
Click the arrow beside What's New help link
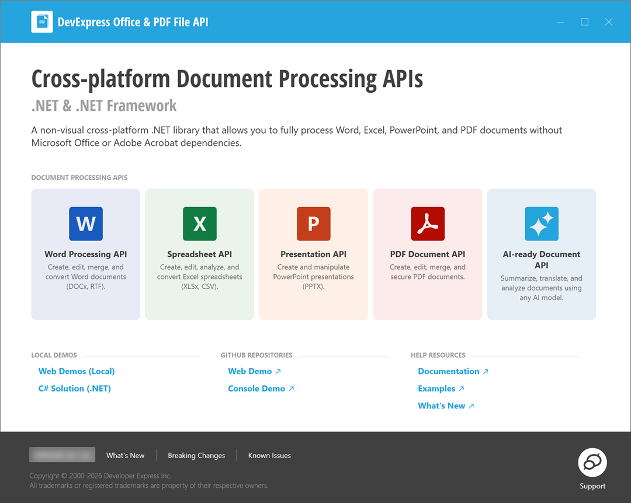point(471,406)
